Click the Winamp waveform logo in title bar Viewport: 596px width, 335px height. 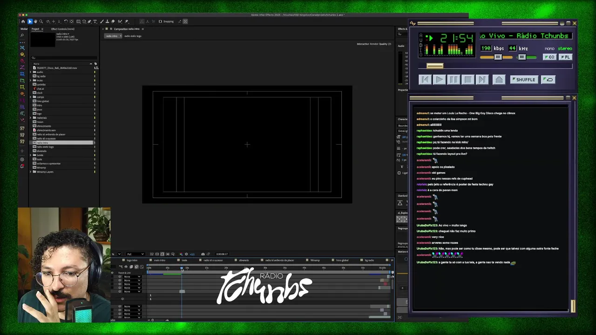click(x=413, y=23)
